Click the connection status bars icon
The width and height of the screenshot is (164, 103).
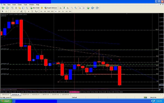(145, 97)
